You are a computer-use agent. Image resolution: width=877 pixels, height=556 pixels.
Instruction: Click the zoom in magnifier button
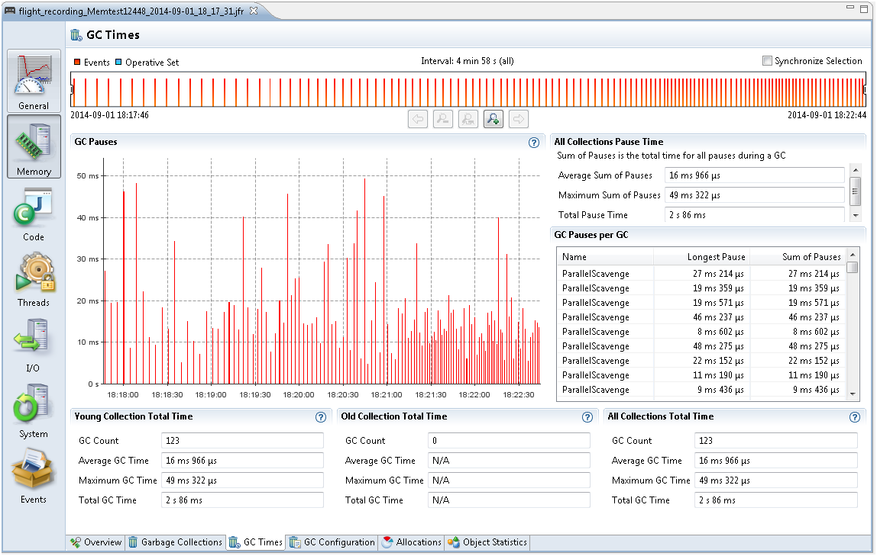494,118
